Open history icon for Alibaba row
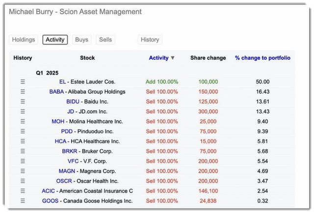Image resolution: width=314 pixels, height=213 pixels. pyautogui.click(x=23, y=92)
